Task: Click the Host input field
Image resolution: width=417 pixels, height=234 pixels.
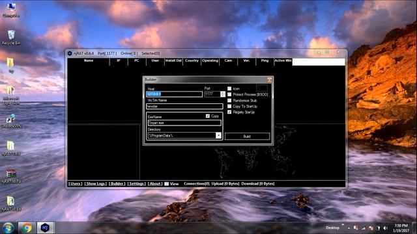Action: point(174,94)
